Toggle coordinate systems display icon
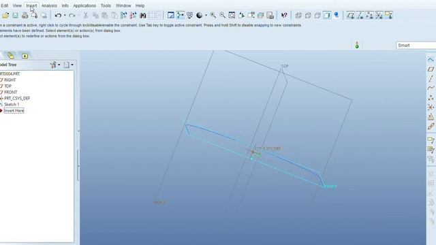Viewport: 436px width, 245px height. point(379,16)
